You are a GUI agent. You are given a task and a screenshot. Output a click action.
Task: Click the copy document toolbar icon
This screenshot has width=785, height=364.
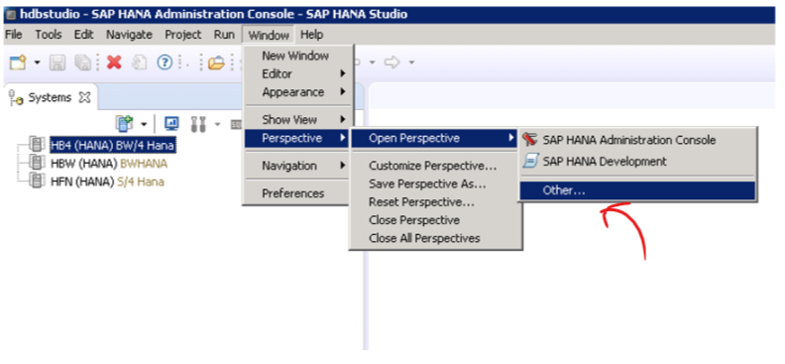click(x=139, y=62)
